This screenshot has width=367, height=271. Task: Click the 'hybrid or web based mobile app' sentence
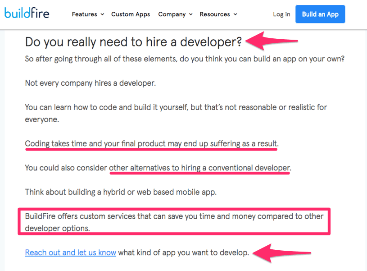121,192
